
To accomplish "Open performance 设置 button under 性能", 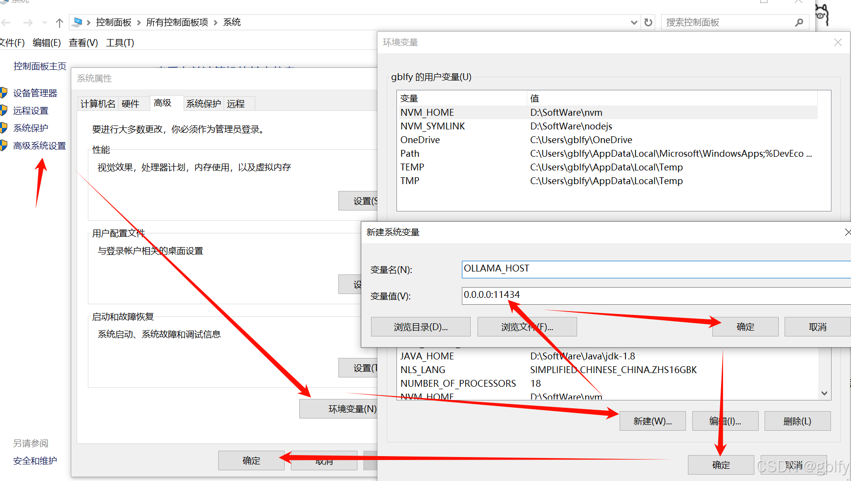I will pyautogui.click(x=358, y=201).
